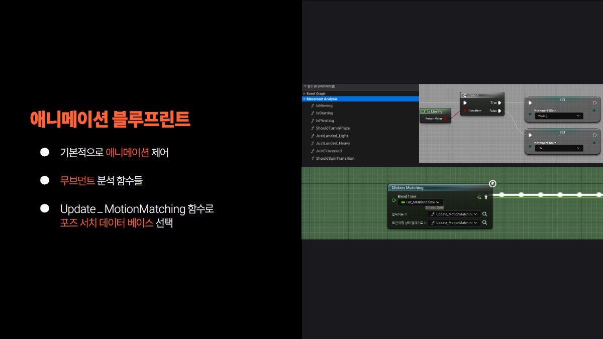Click the SET title of the Moving node

(x=562, y=100)
